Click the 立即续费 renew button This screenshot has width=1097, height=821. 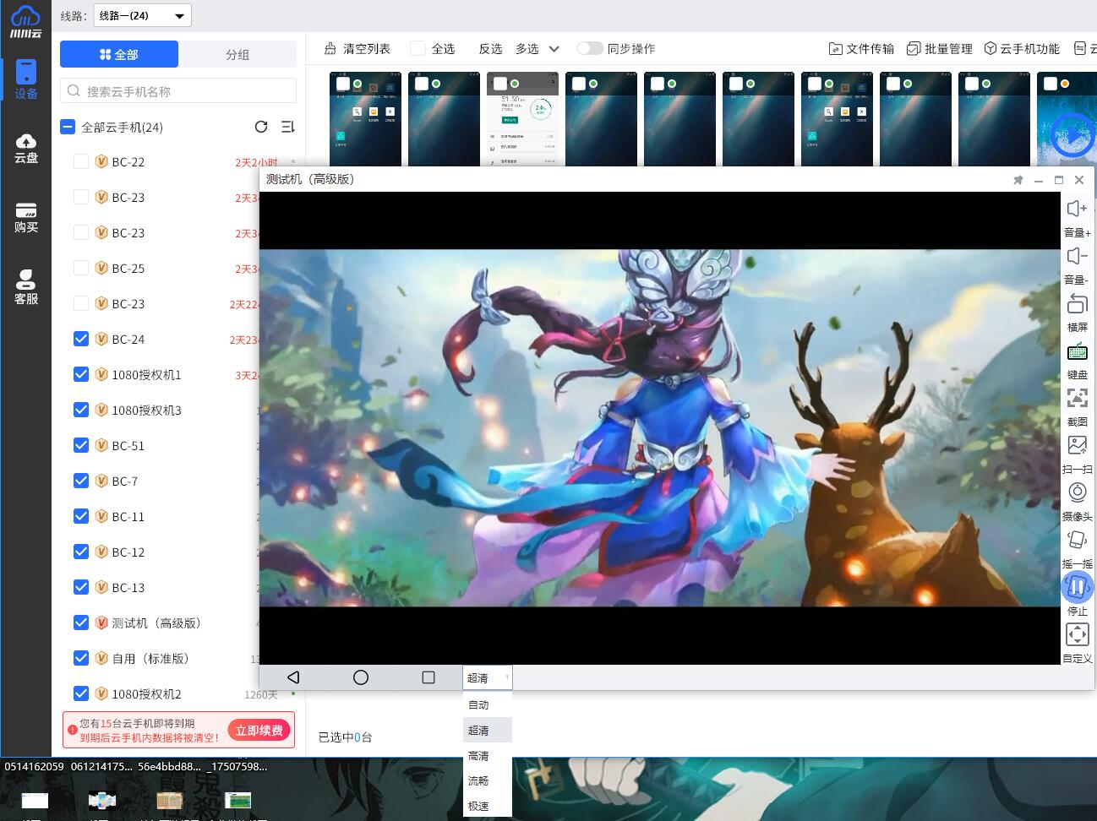pyautogui.click(x=259, y=730)
